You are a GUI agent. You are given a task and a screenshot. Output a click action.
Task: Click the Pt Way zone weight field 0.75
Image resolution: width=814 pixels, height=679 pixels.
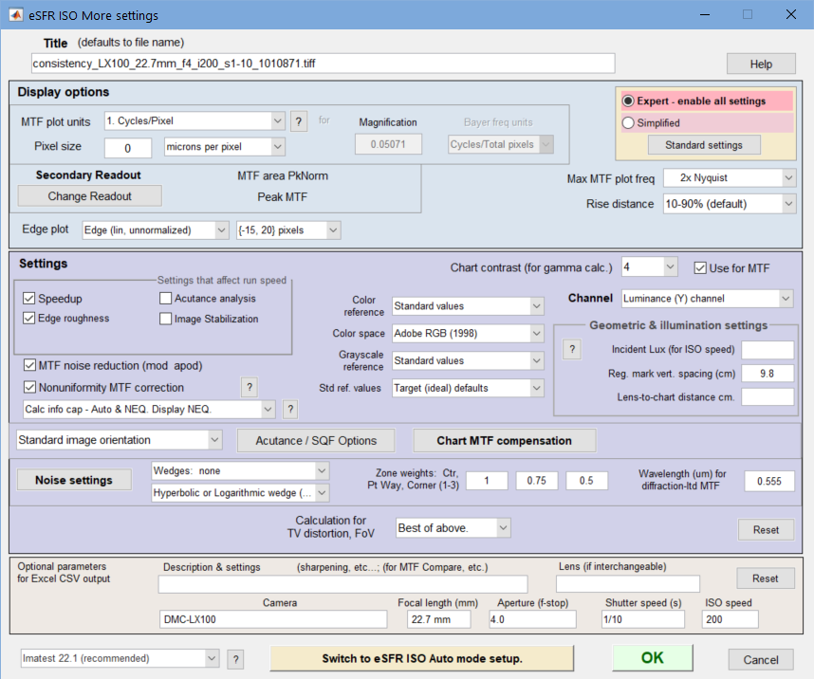coord(536,481)
